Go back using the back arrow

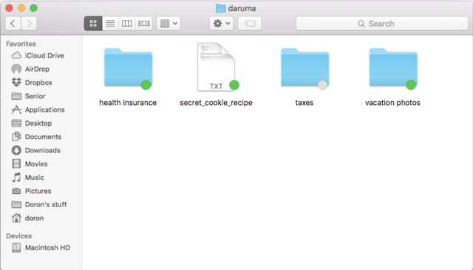(13, 23)
